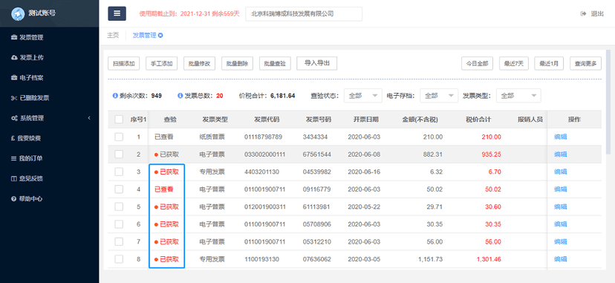This screenshot has height=283, width=615.
Task: Tick the select-all checkbox in table header
Action: click(119, 120)
